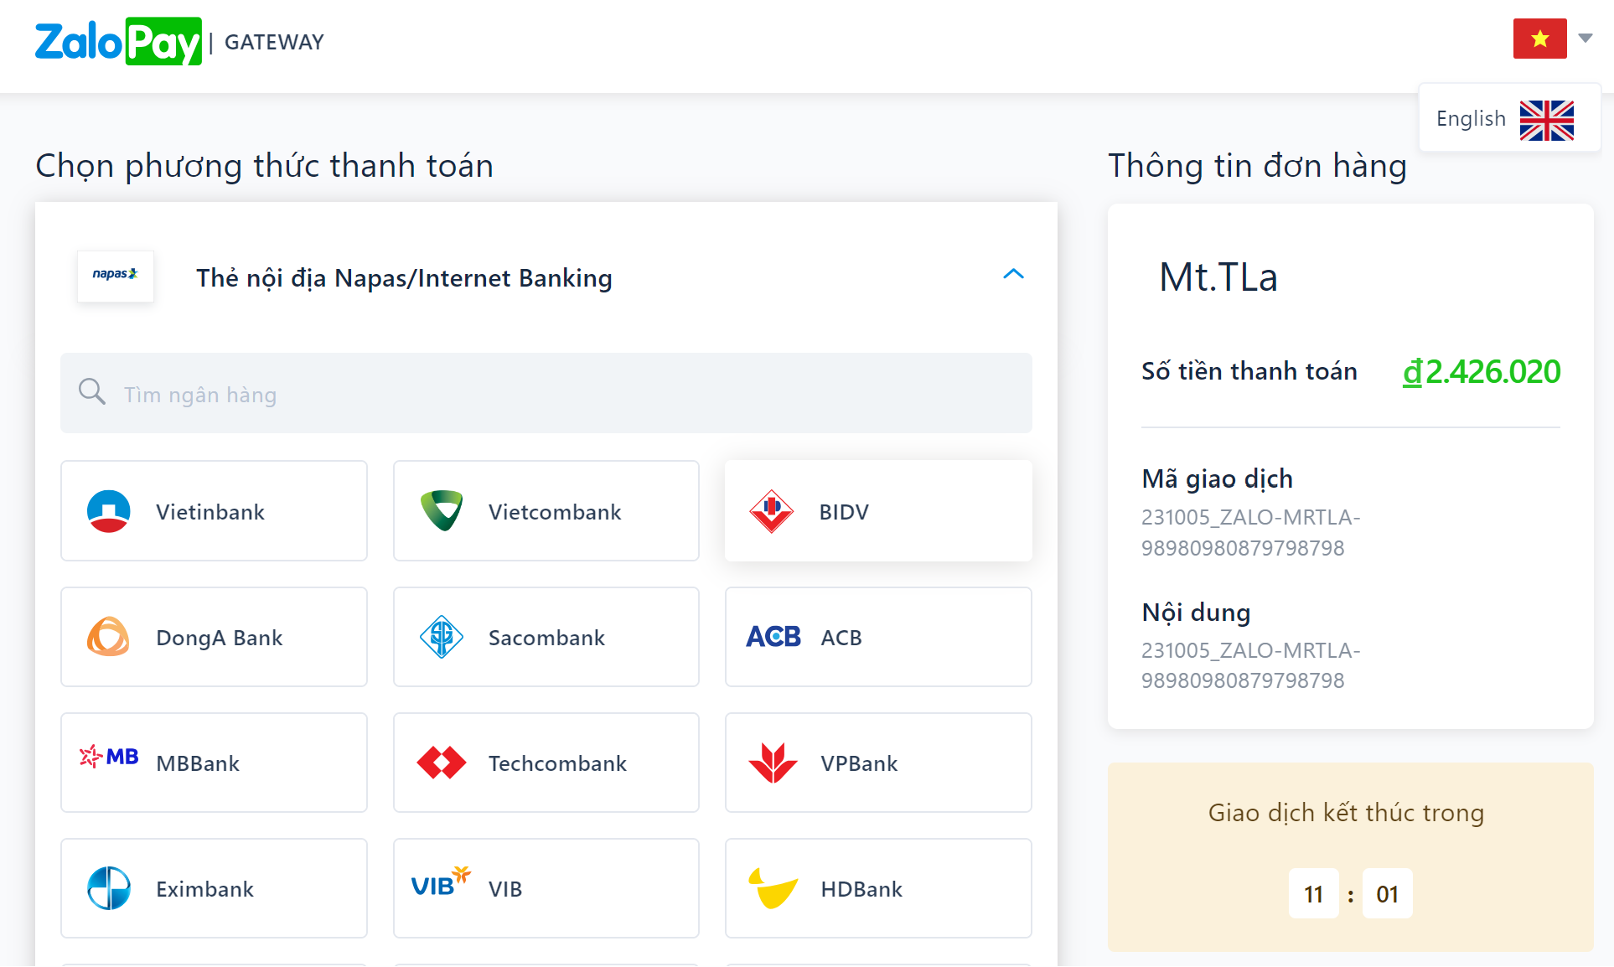The width and height of the screenshot is (1614, 967).
Task: Click the Eximbank logo icon
Action: (109, 888)
